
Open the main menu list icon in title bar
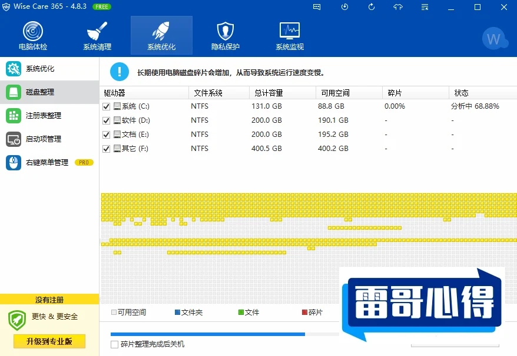[425, 7]
